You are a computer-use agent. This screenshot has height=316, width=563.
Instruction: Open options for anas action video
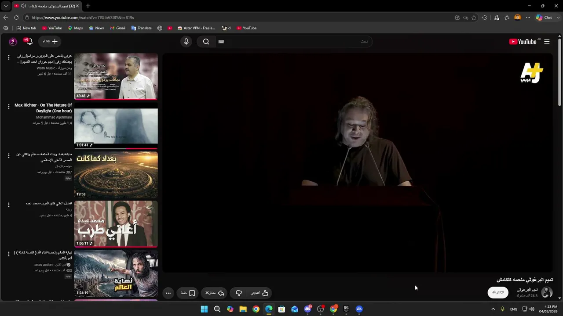[x=8, y=254]
